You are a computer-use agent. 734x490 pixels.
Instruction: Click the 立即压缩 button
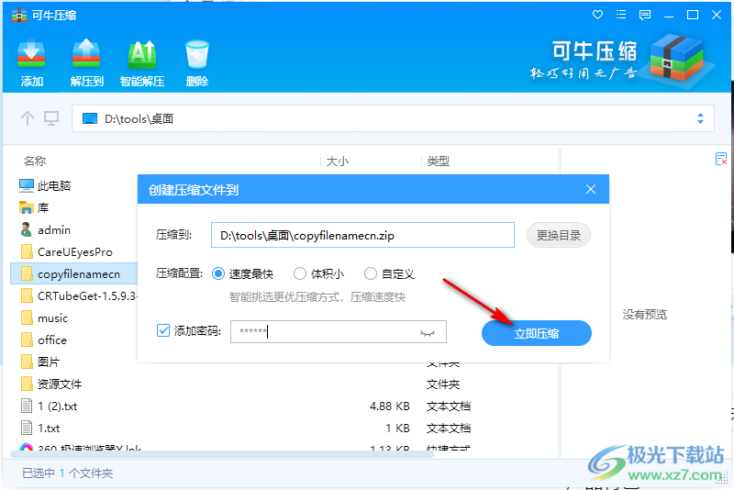point(537,333)
